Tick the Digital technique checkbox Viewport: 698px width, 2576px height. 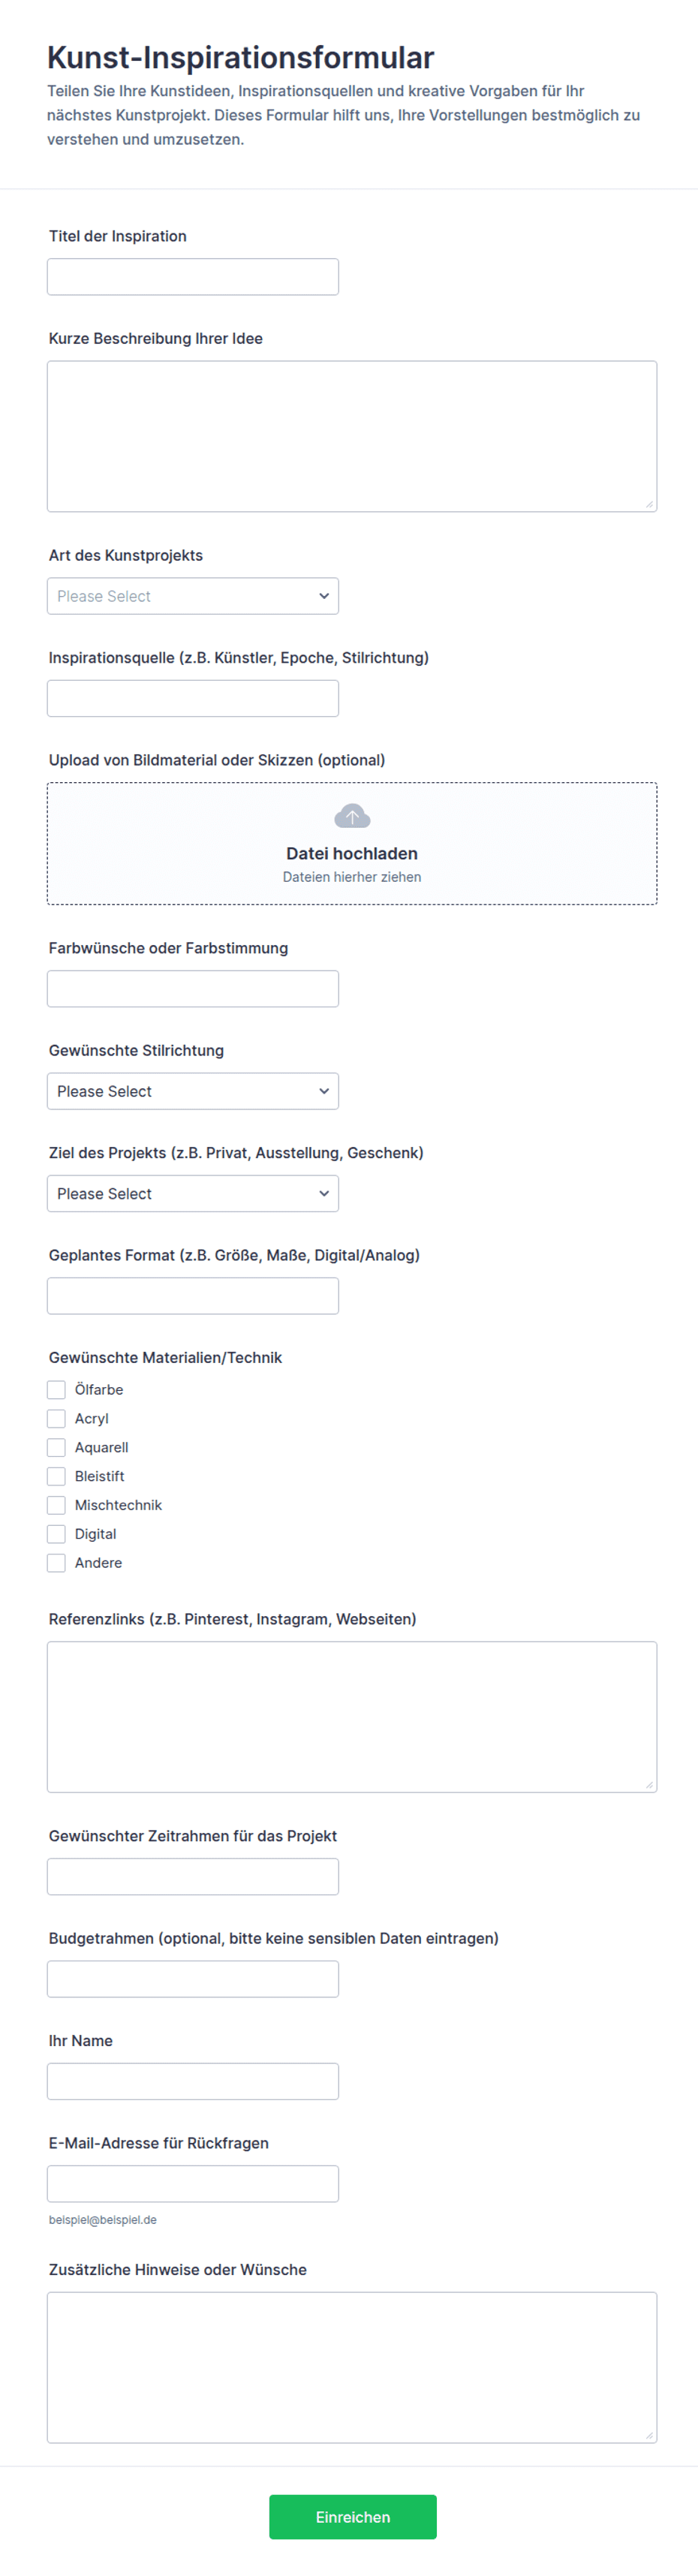pyautogui.click(x=56, y=1534)
